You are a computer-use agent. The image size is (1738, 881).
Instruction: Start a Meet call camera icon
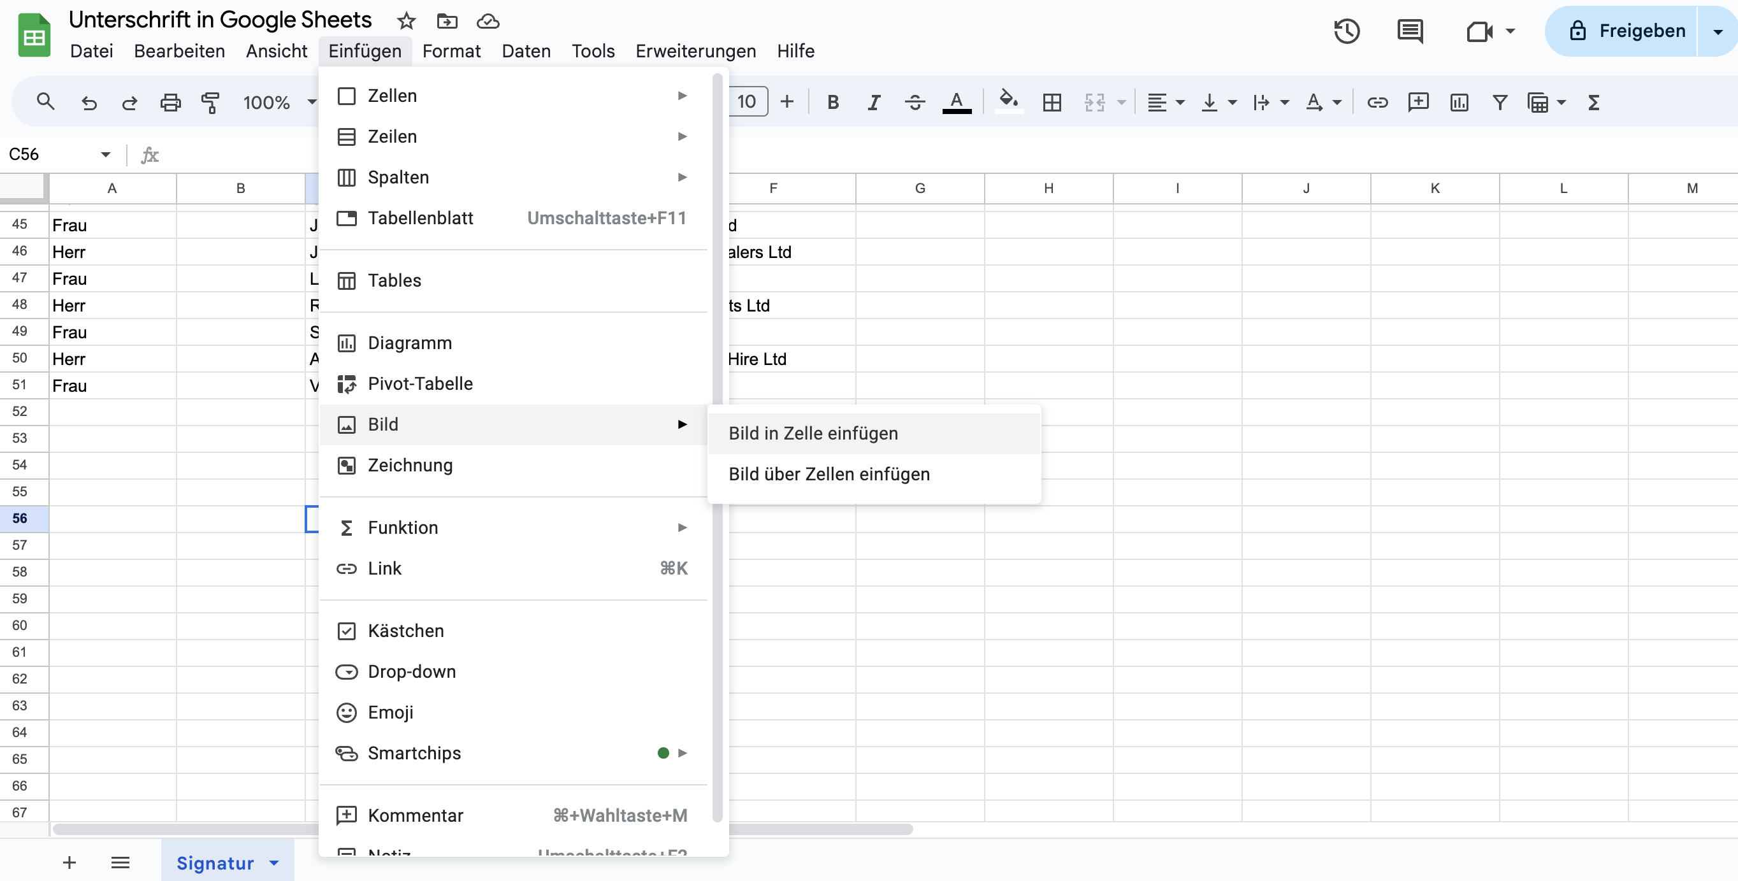point(1479,31)
